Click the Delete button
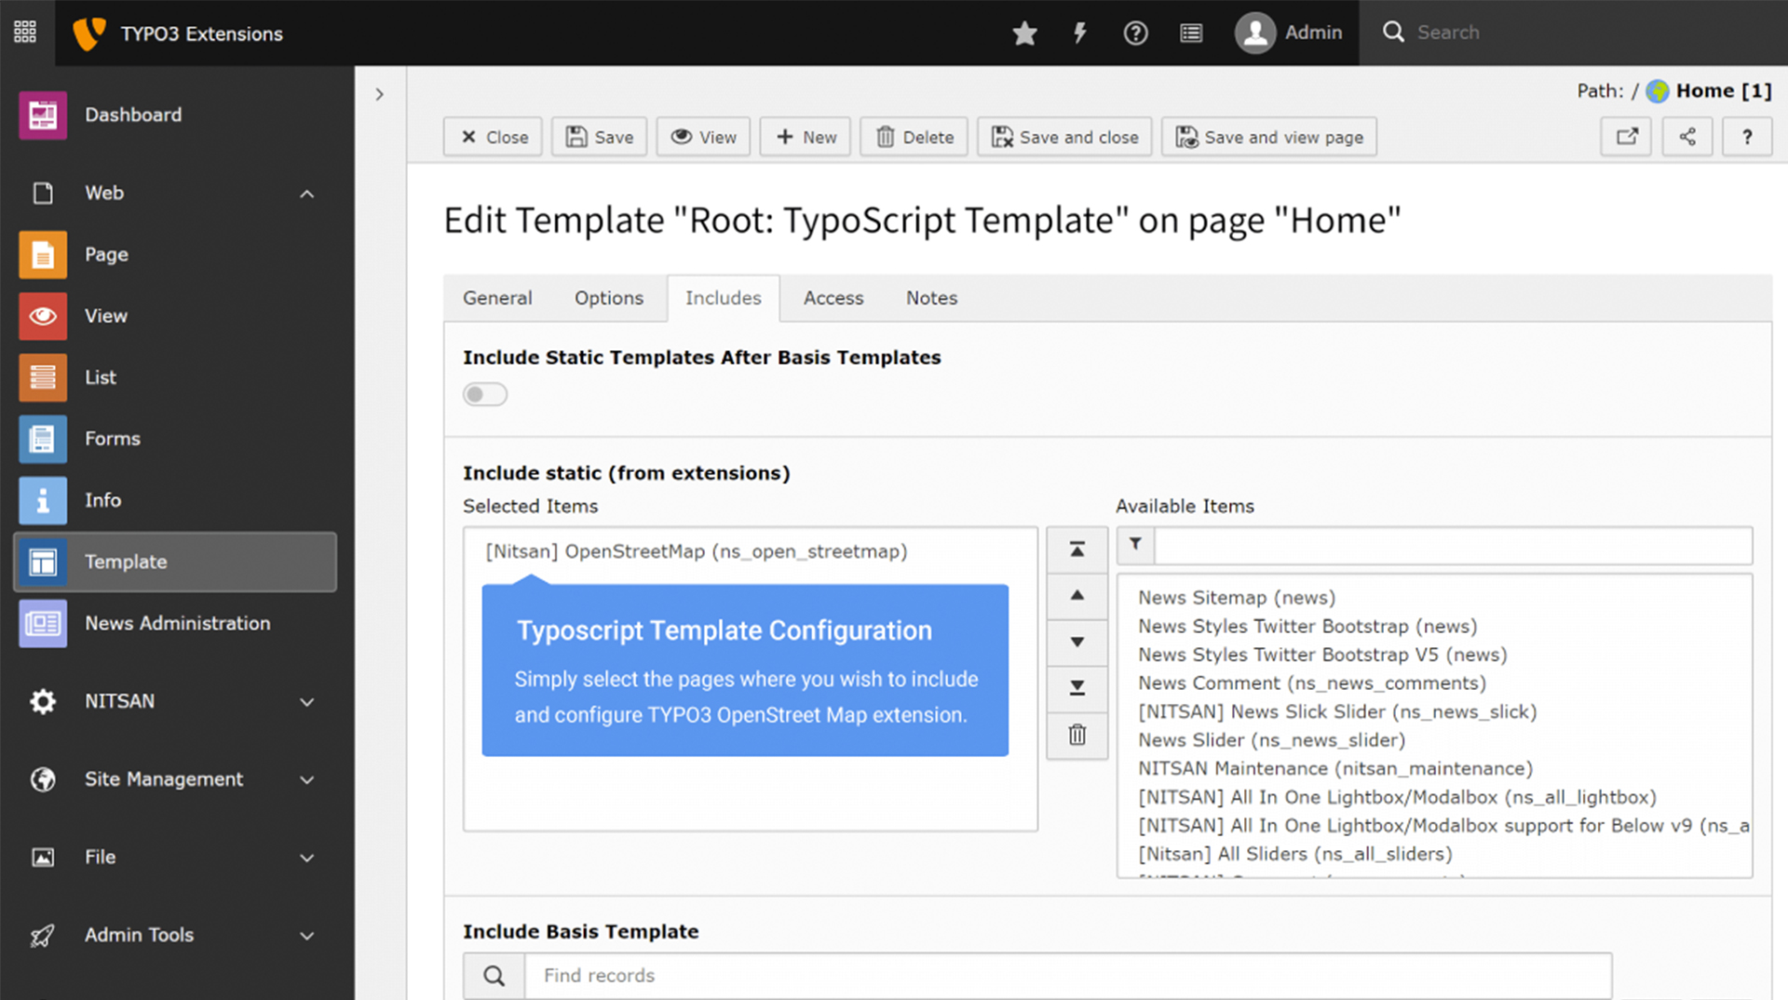The image size is (1788, 1000). click(914, 137)
